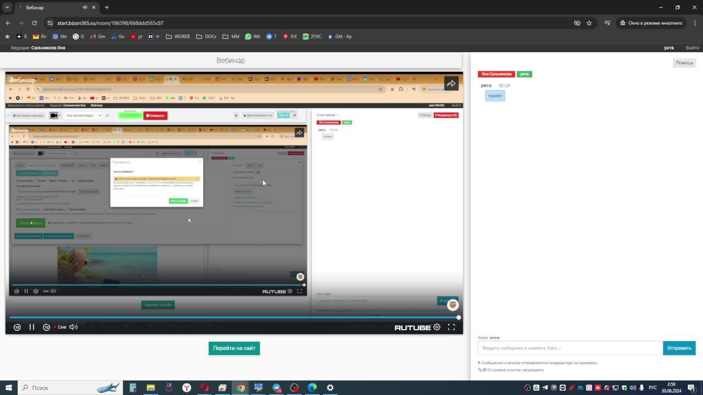Bookmark this page with star icon

(x=589, y=23)
